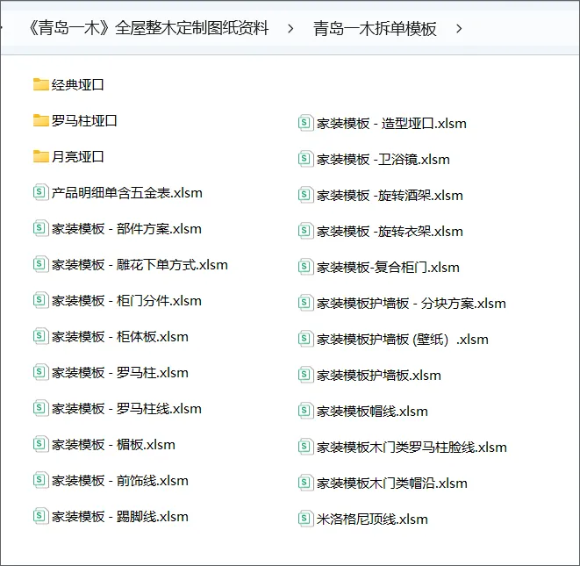Open the 月亮垭口 folder icon
Viewport: 580px width, 566px height.
click(x=40, y=156)
